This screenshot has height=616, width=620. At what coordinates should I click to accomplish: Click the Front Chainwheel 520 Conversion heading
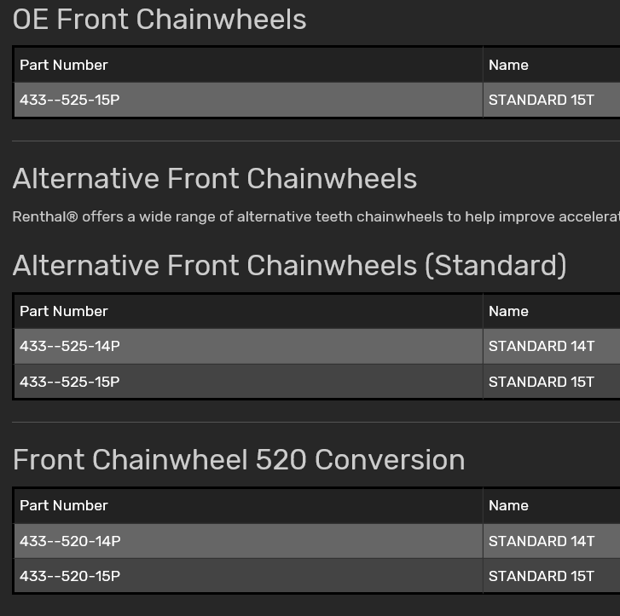(x=239, y=460)
